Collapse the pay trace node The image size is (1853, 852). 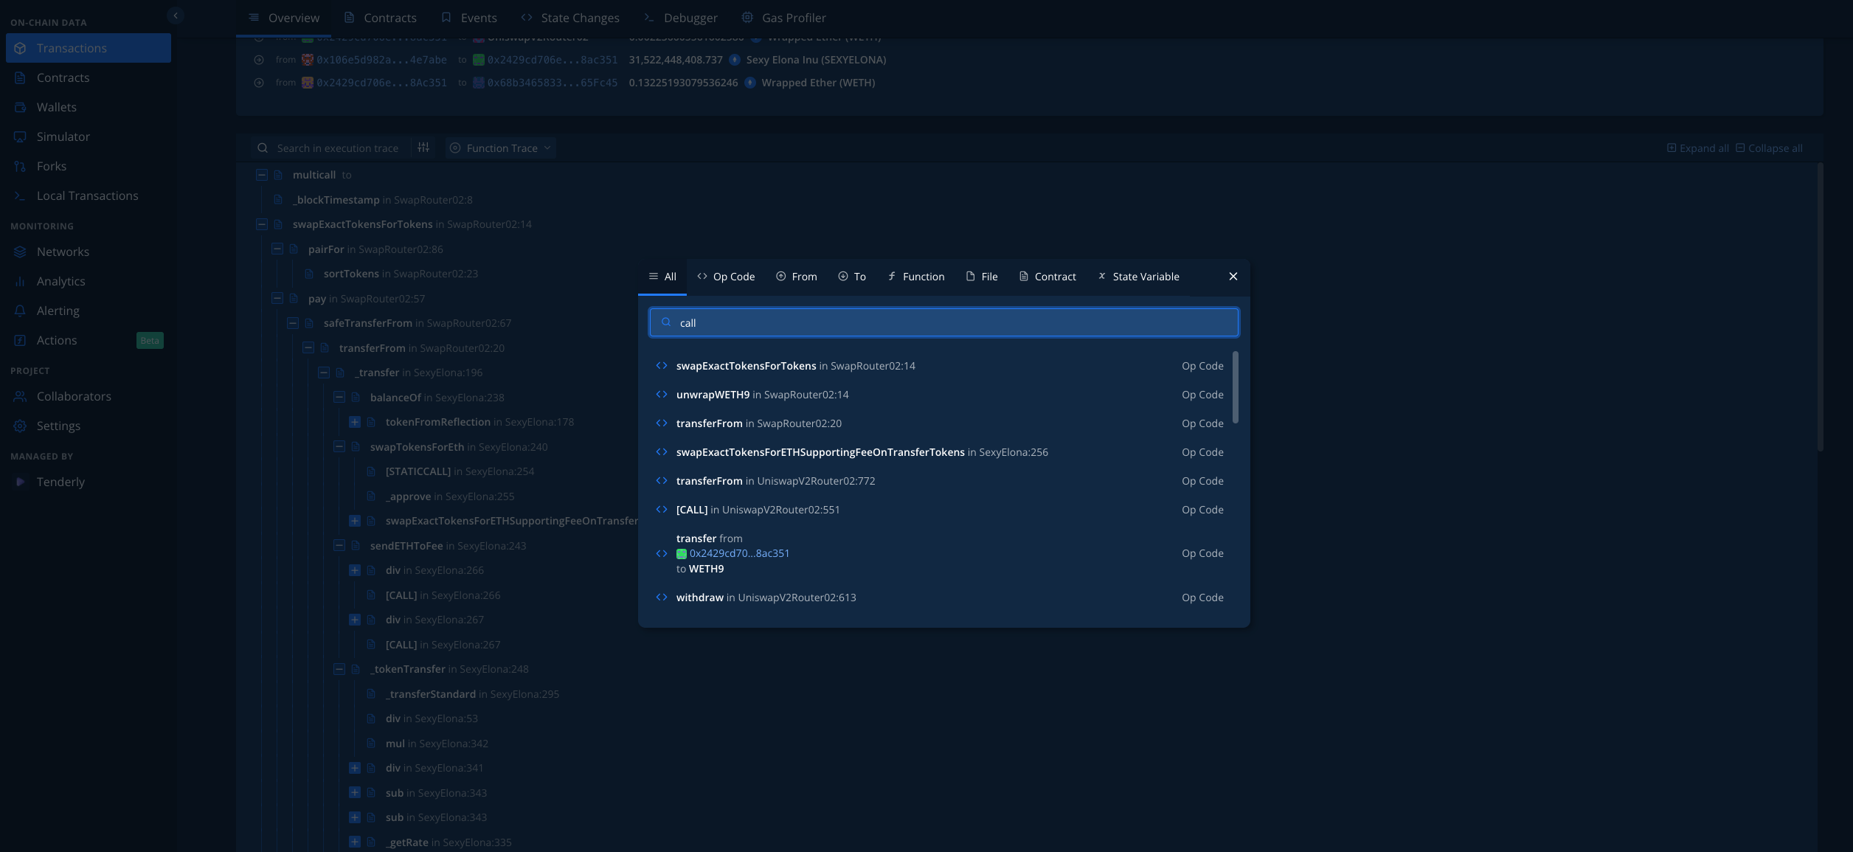coord(277,299)
